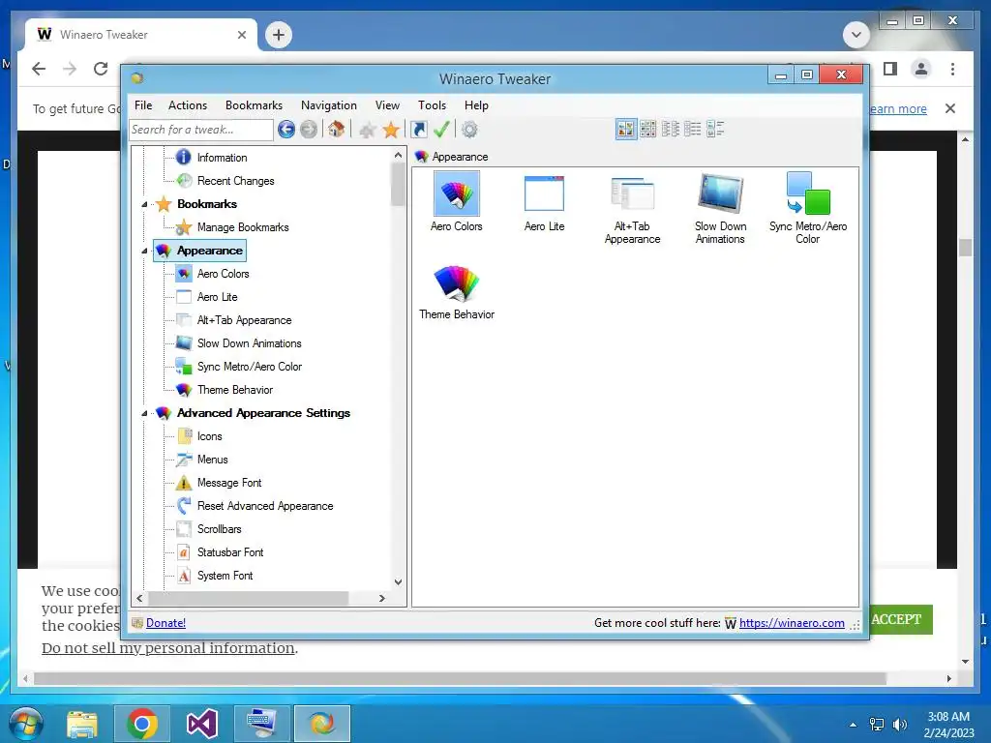The width and height of the screenshot is (991, 743).
Task: Select Manage Bookmarks tree item
Action: (243, 227)
